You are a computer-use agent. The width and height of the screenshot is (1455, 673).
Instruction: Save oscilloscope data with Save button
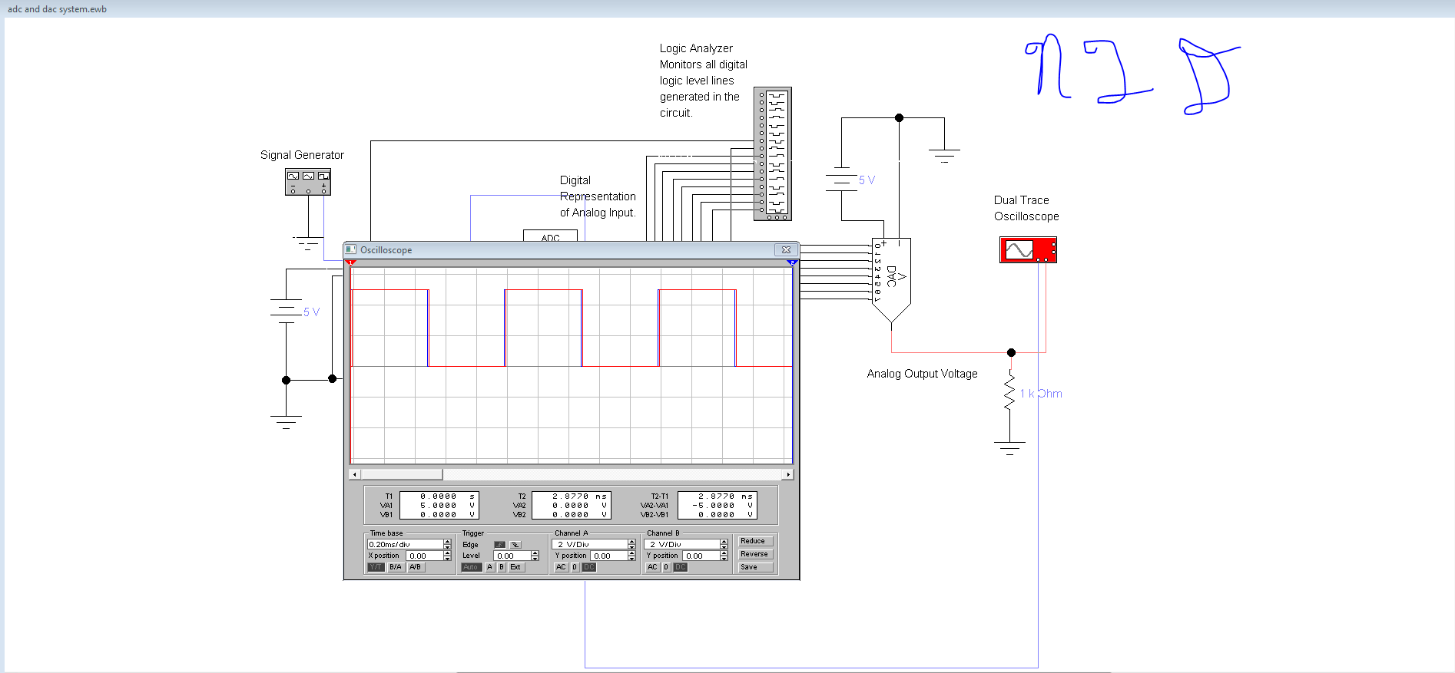pyautogui.click(x=756, y=567)
